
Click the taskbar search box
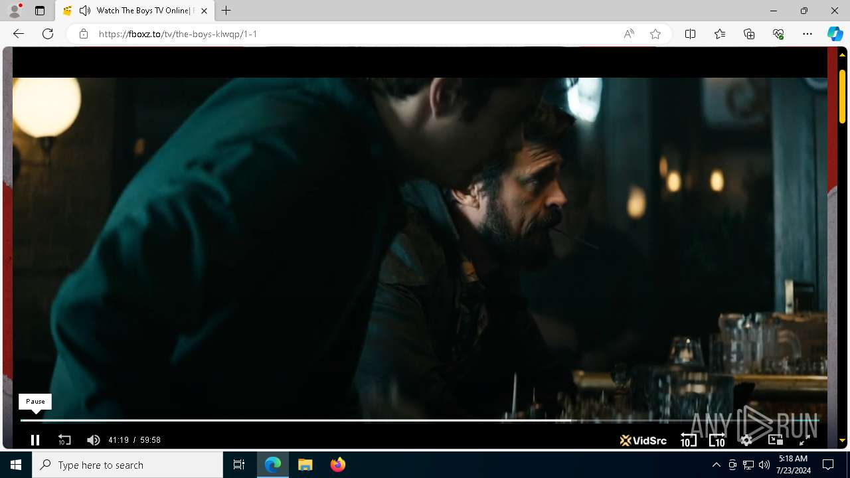point(127,465)
